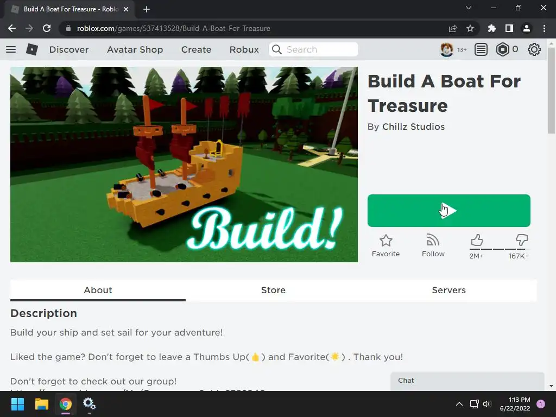Open the tab search chevron dropdown
The height and width of the screenshot is (417, 556).
pos(469,8)
